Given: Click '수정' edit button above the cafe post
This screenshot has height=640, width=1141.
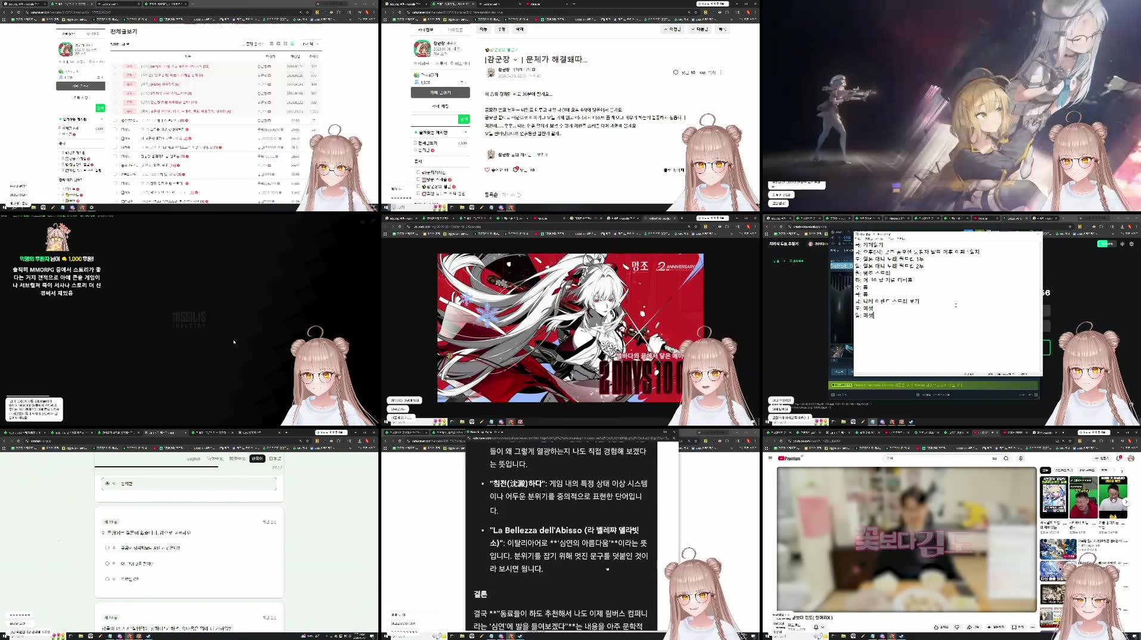Looking at the screenshot, I should tap(502, 29).
